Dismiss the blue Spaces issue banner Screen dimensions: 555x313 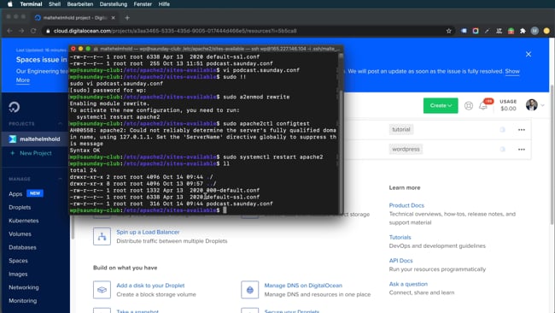529,54
